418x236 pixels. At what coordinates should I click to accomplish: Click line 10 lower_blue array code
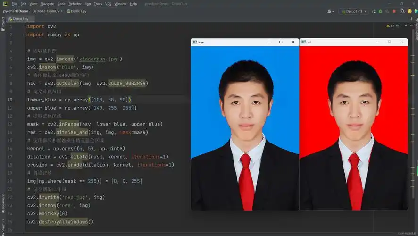point(79,100)
